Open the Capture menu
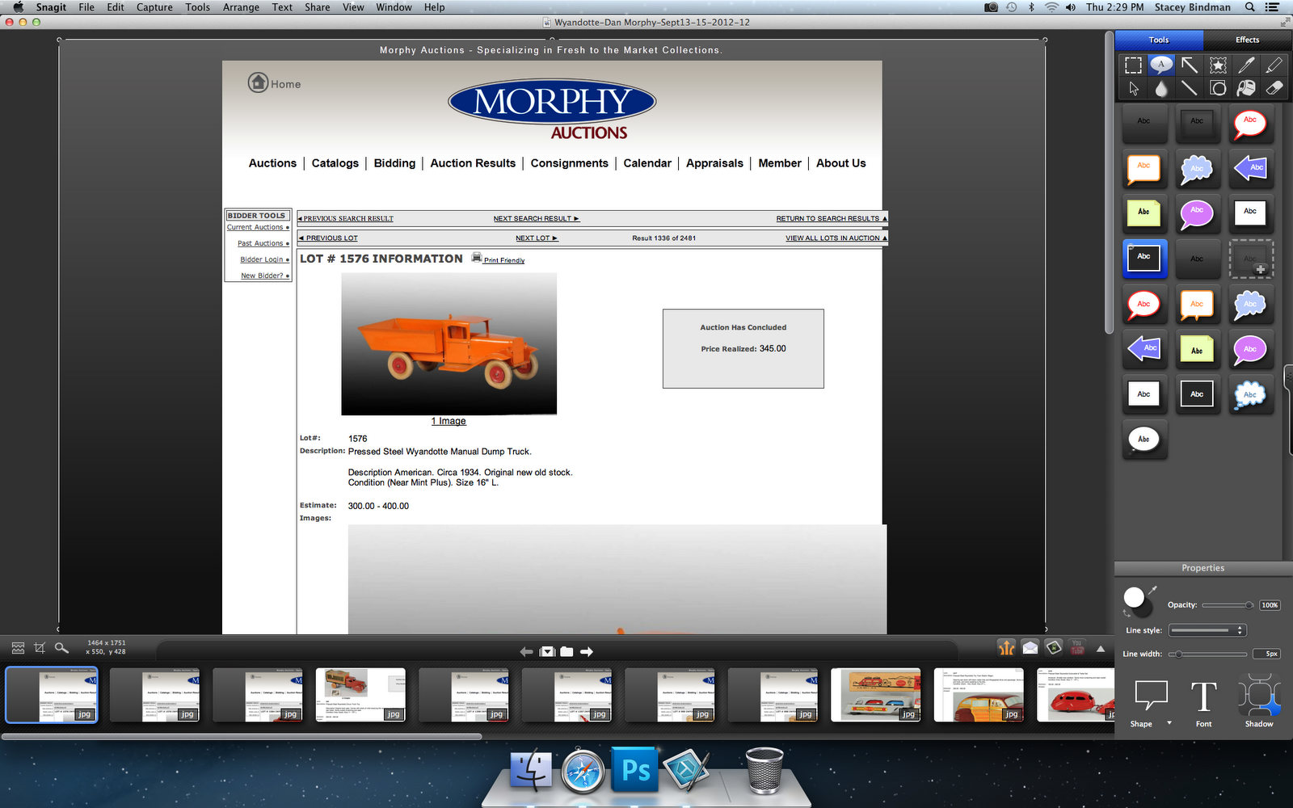This screenshot has height=808, width=1293. 154,7
